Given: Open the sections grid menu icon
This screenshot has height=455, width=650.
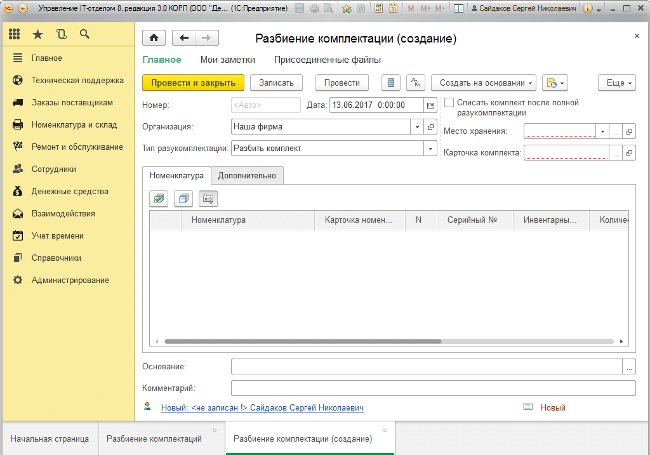Looking at the screenshot, I should (x=15, y=34).
